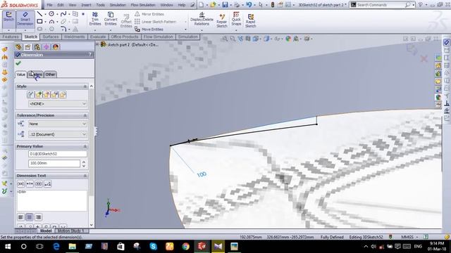The width and height of the screenshot is (451, 253).
Task: Click the Trim Entities tool
Action: [95, 19]
